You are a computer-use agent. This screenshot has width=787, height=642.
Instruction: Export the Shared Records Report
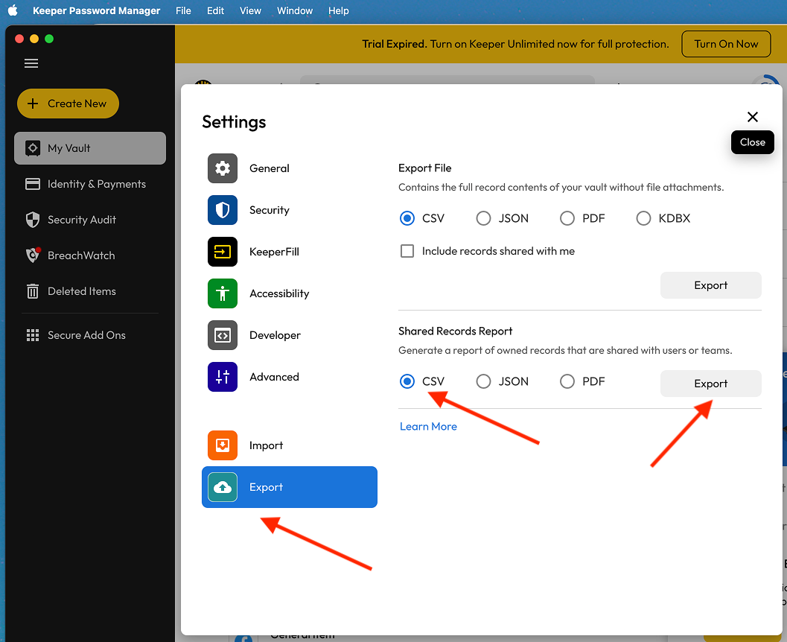click(x=710, y=384)
